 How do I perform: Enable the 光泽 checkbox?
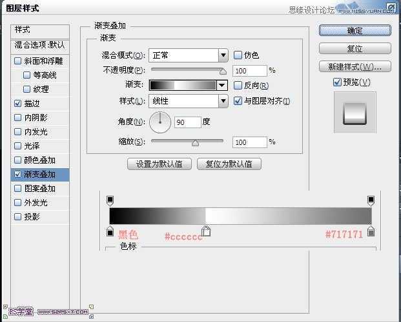coord(17,146)
